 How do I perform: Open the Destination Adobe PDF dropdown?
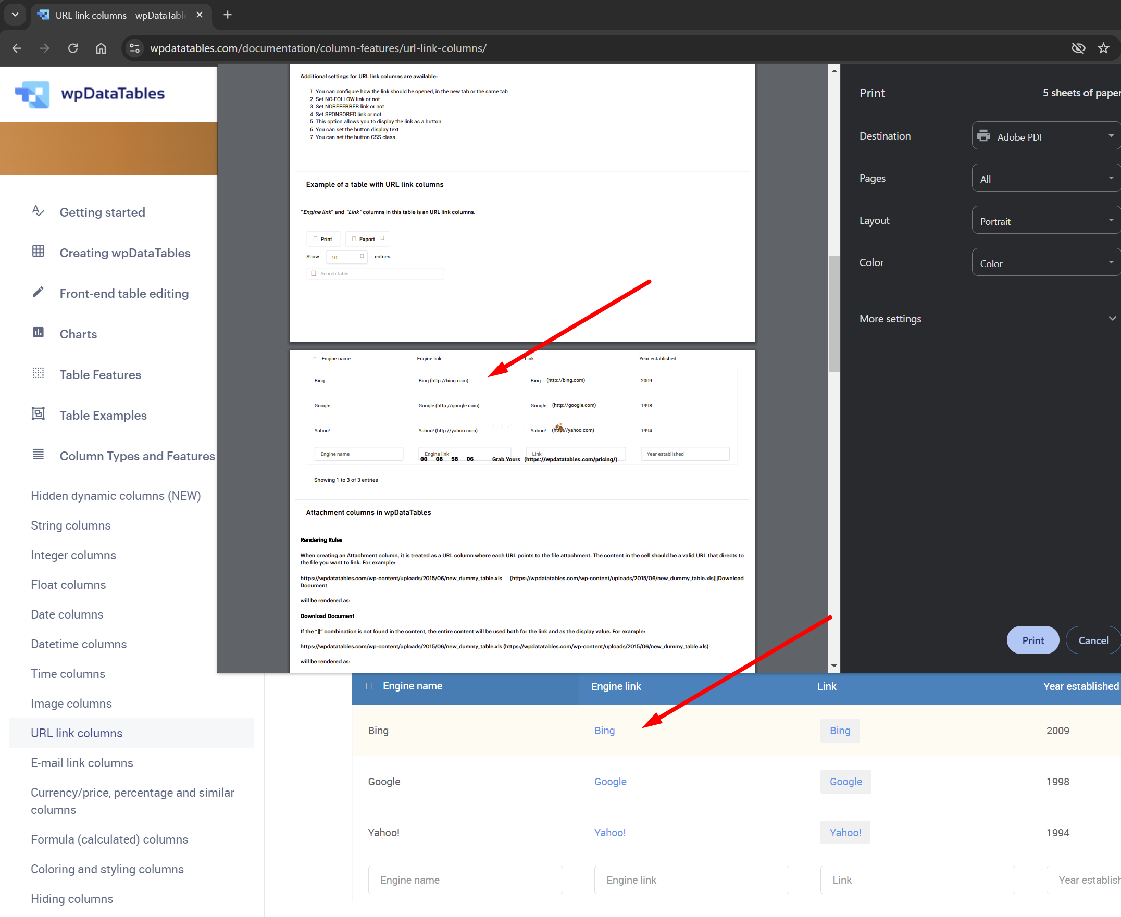point(1046,136)
